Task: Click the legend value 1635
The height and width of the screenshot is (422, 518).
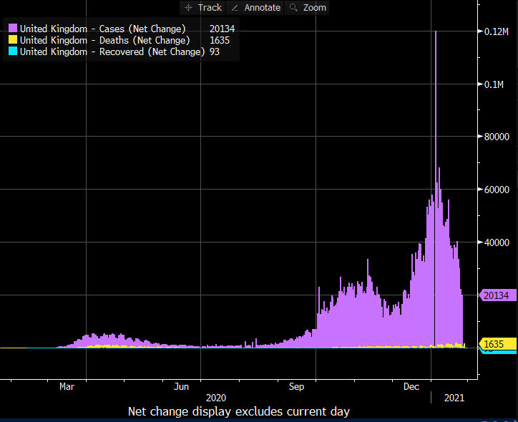Action: click(220, 40)
